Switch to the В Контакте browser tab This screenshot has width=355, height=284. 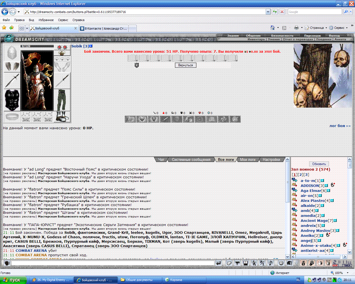[x=104, y=28]
